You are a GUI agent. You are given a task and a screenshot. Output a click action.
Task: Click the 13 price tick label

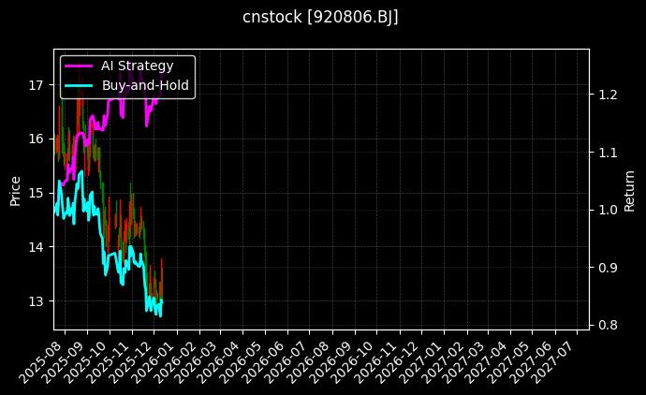tap(37, 301)
